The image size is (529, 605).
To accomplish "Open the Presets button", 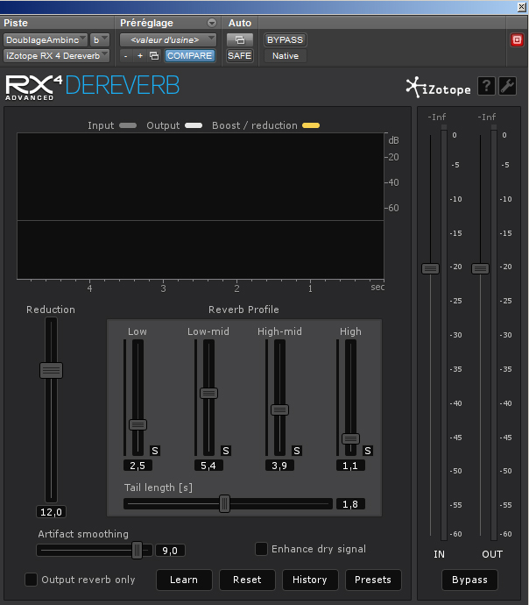I will coord(373,580).
